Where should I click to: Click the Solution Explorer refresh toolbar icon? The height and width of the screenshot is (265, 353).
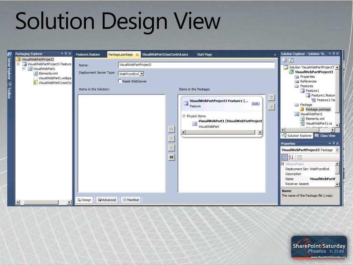(291, 60)
